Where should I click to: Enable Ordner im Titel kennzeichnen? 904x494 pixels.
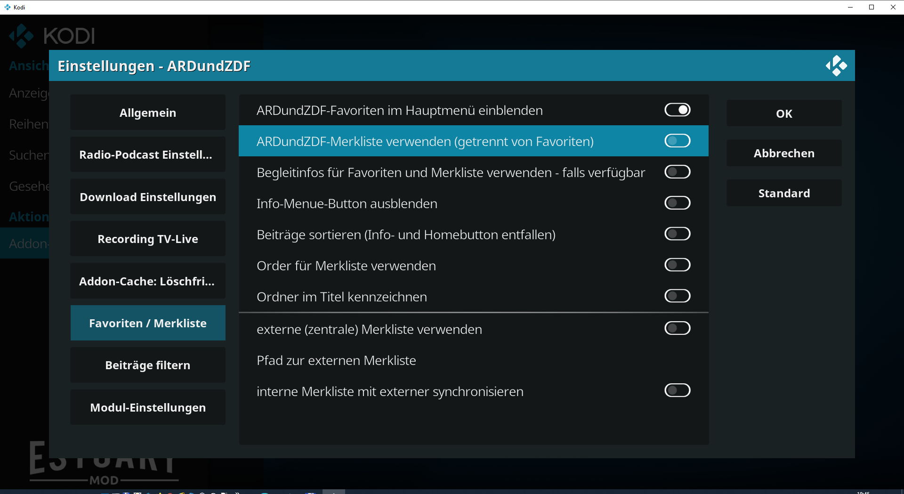pos(677,296)
